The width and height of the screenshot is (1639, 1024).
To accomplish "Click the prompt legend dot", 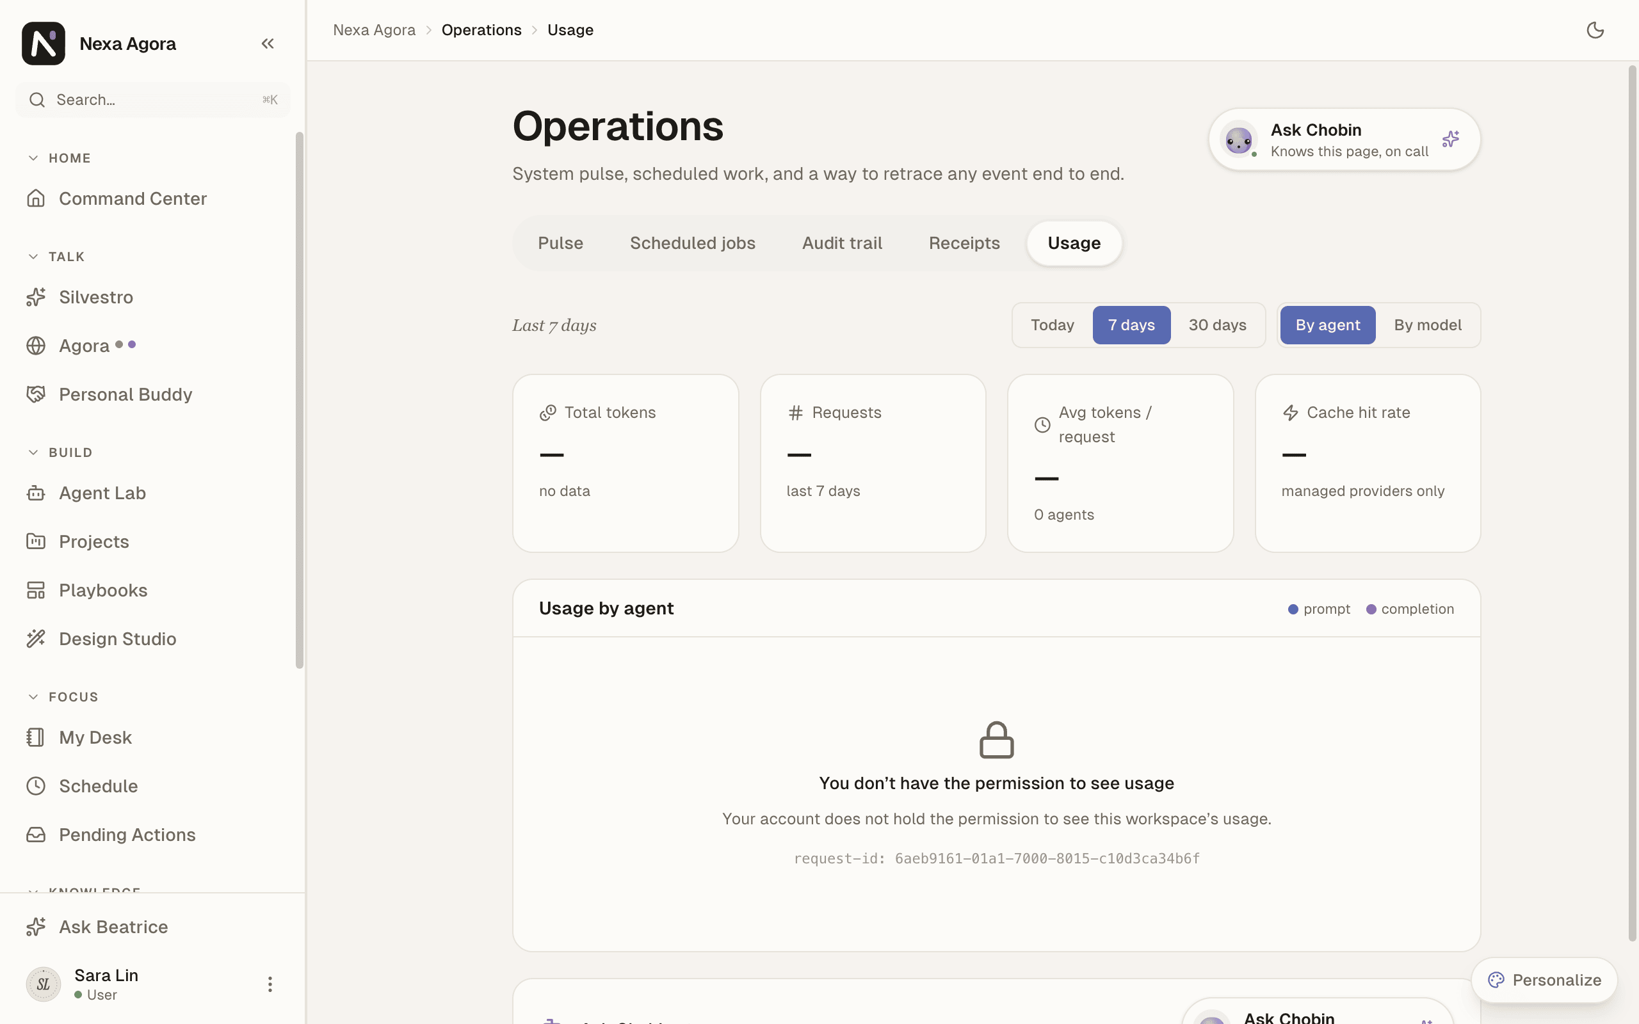I will (1293, 609).
